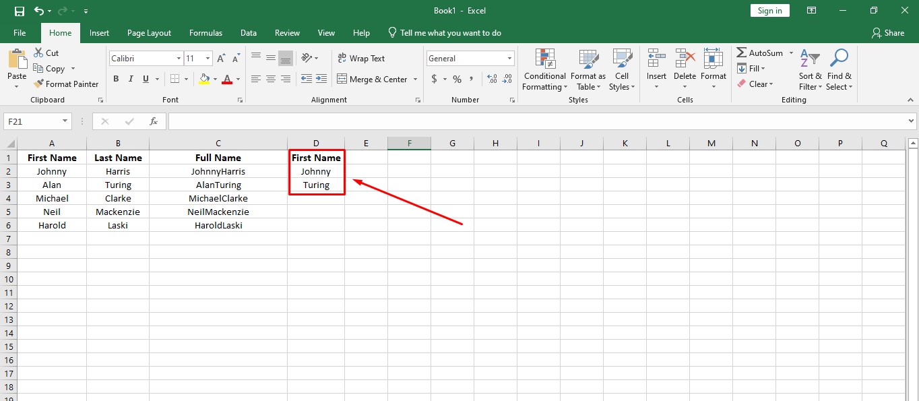Apply Merge & Center to selection
This screenshot has width=919, height=401.
[371, 79]
